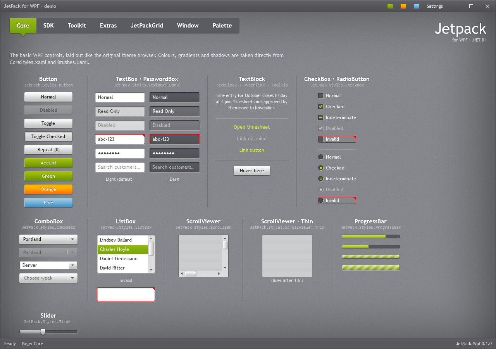Pick the green theme square in title bar
The width and height of the screenshot is (496, 349).
coord(390,6)
